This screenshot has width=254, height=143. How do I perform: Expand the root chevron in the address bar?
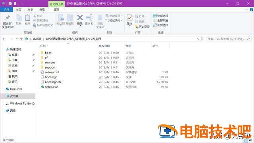coord(31,39)
